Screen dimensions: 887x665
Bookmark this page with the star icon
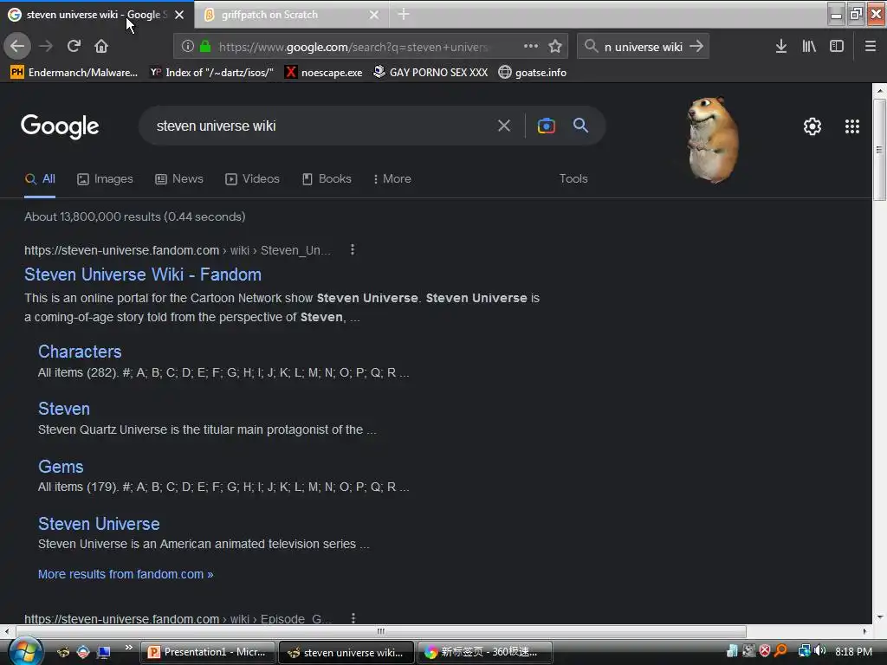pos(555,47)
